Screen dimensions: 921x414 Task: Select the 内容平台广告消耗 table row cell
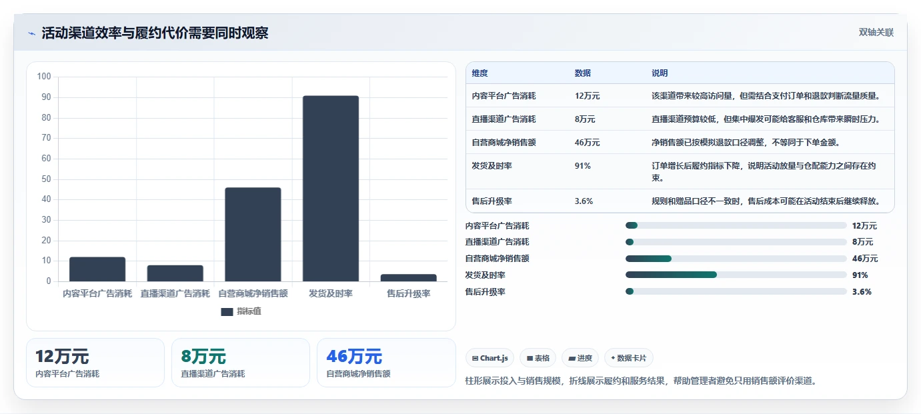click(504, 96)
